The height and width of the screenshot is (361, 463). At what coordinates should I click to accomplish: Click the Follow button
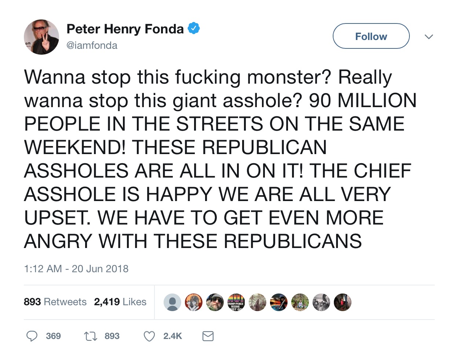pyautogui.click(x=371, y=36)
